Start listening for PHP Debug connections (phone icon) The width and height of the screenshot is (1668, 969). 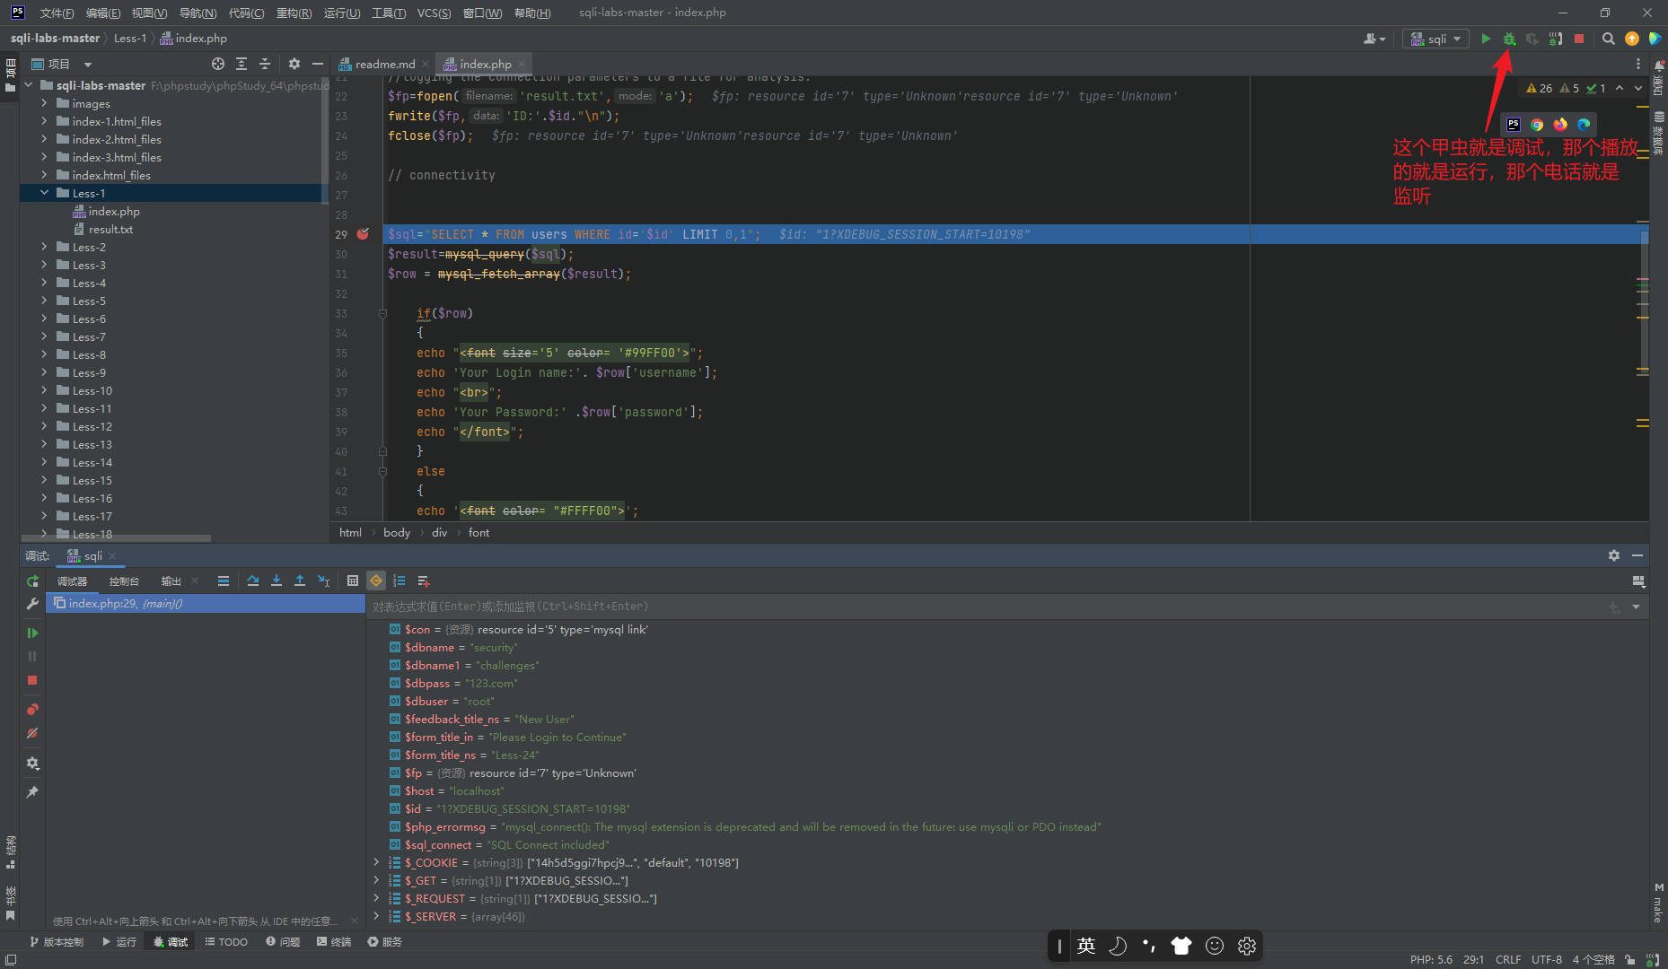coord(1556,39)
